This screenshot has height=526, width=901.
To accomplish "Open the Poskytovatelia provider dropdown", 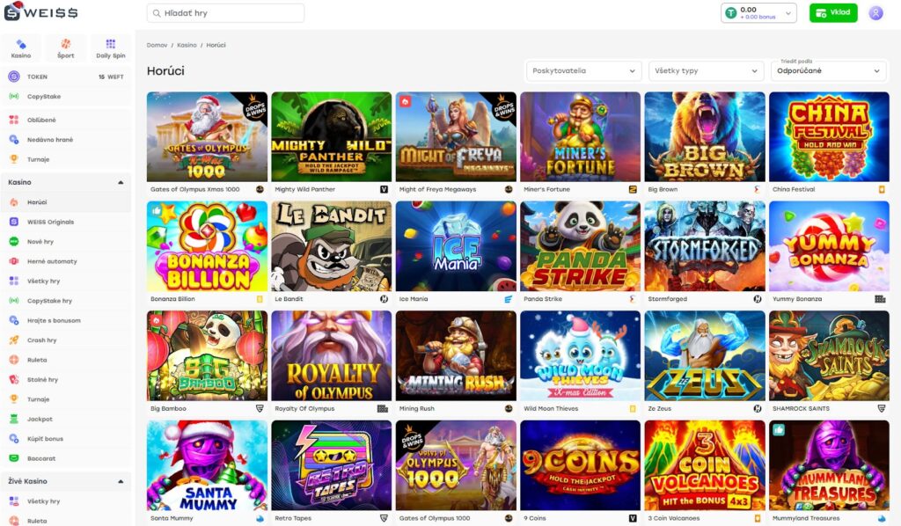I will click(583, 71).
